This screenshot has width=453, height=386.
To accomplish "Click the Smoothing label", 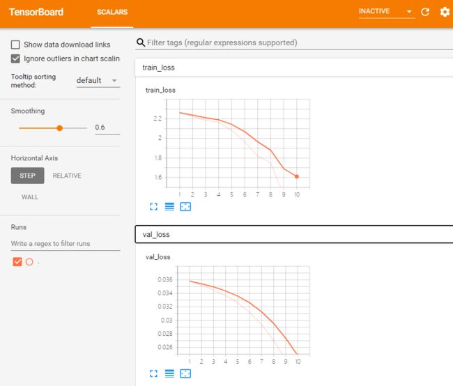I will pyautogui.click(x=28, y=111).
